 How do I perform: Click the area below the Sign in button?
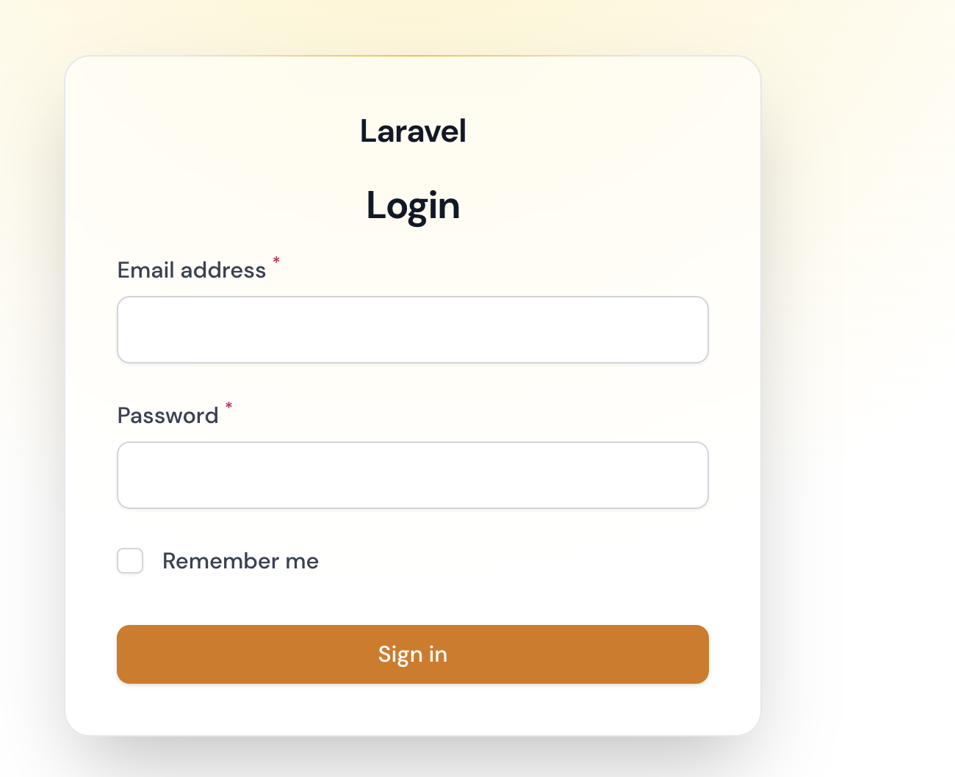tap(413, 709)
